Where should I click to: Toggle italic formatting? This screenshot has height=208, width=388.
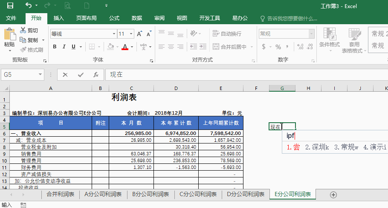click(64, 47)
